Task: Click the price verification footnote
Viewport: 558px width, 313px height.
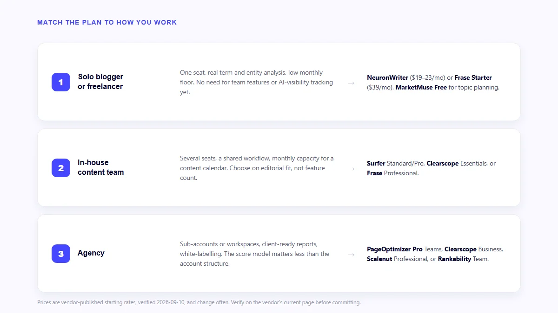Action: [199, 302]
